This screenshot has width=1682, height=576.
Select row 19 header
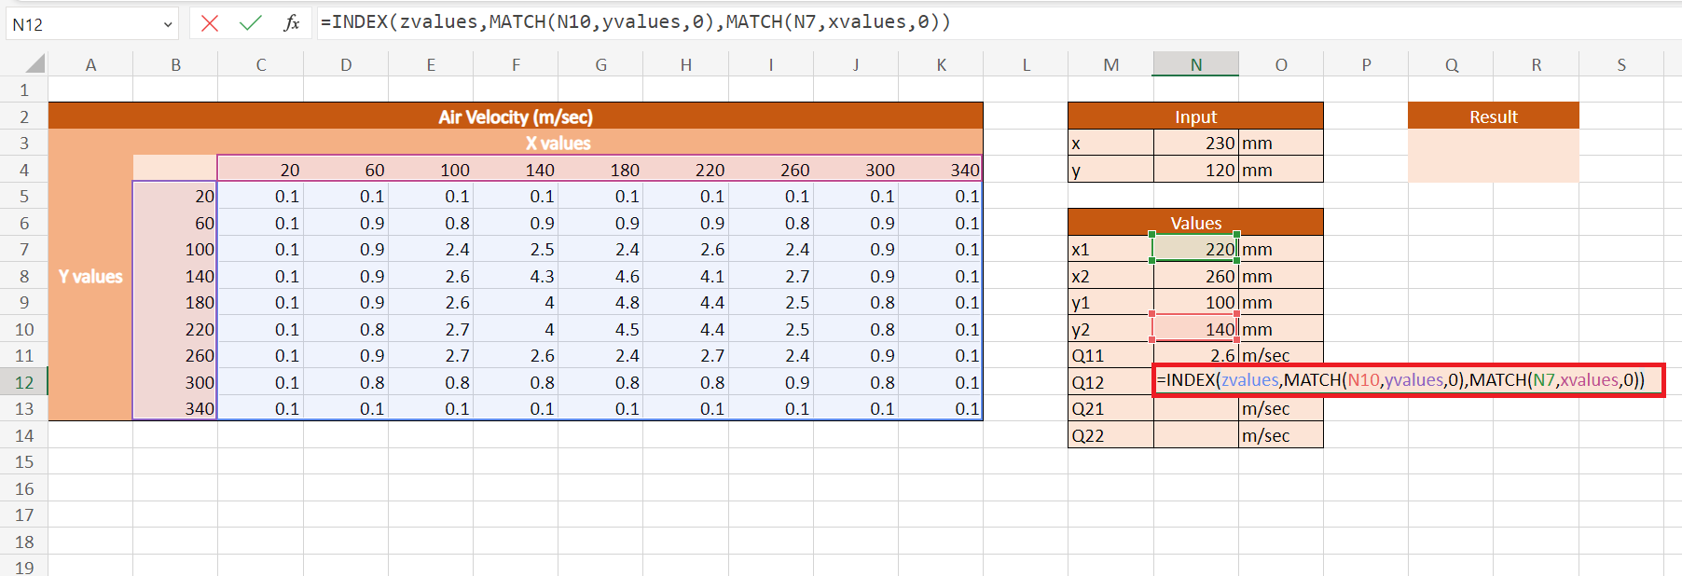click(24, 567)
